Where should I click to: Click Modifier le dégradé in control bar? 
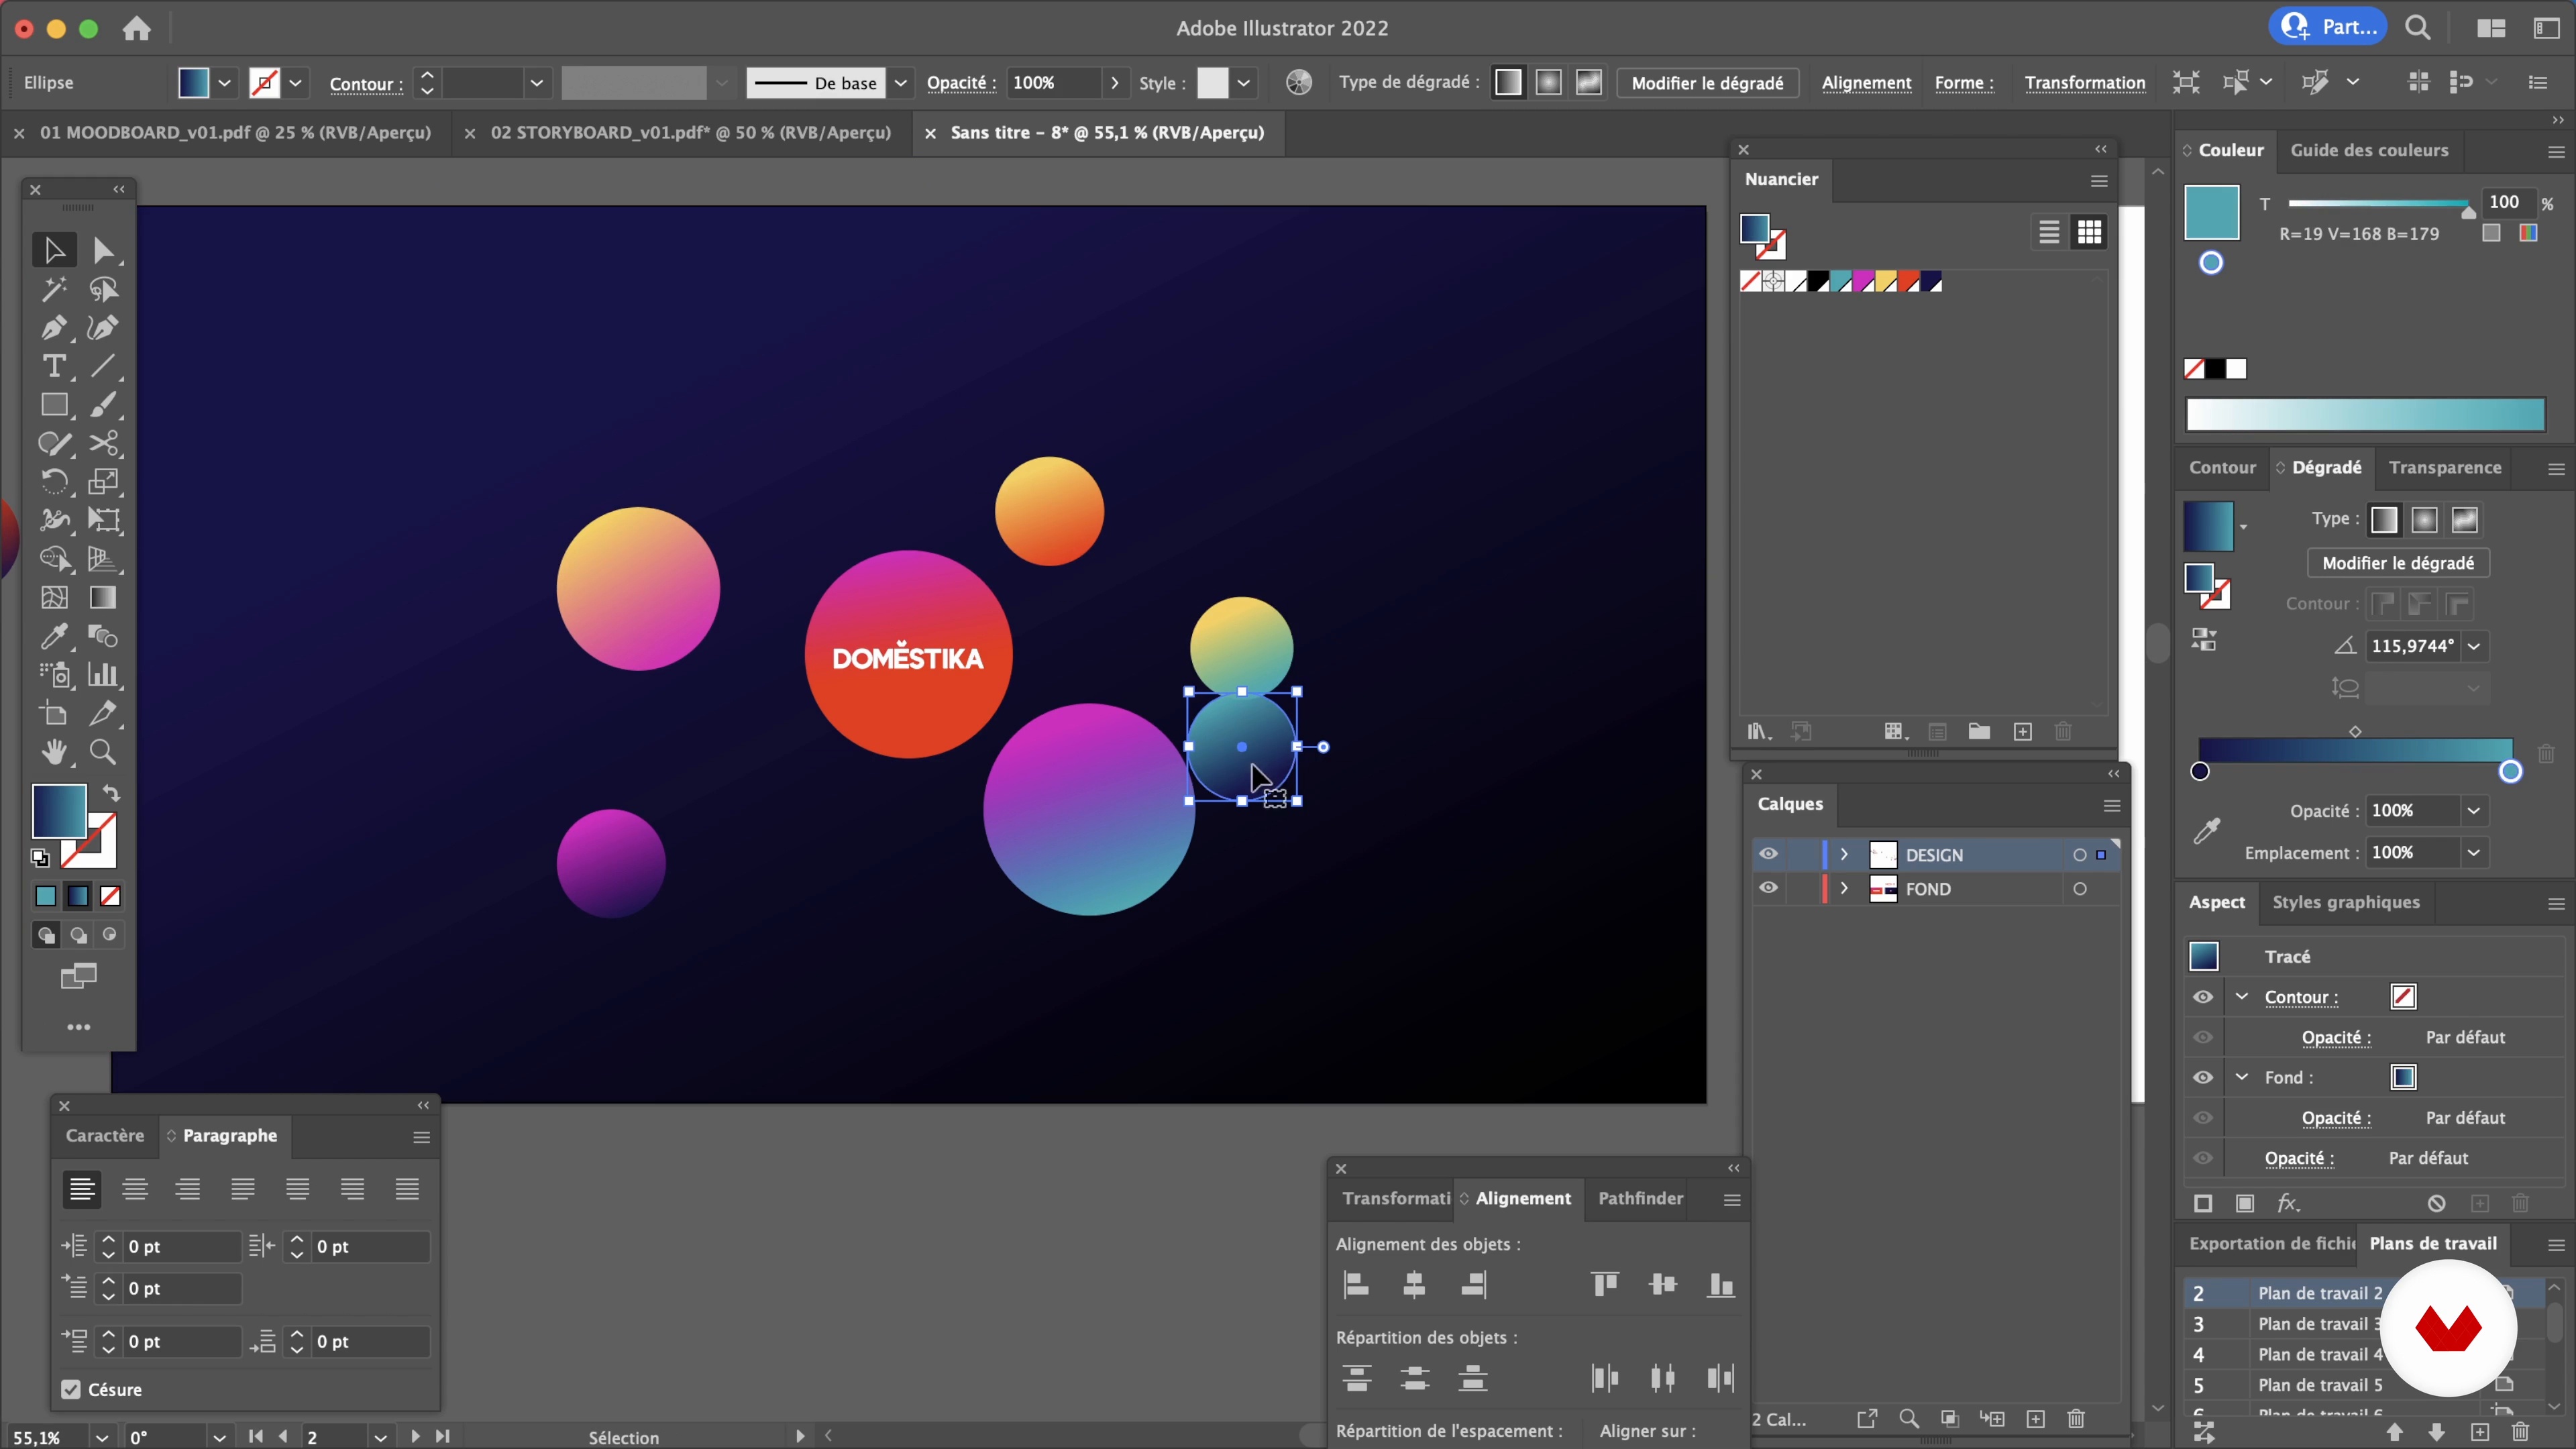tap(1707, 83)
